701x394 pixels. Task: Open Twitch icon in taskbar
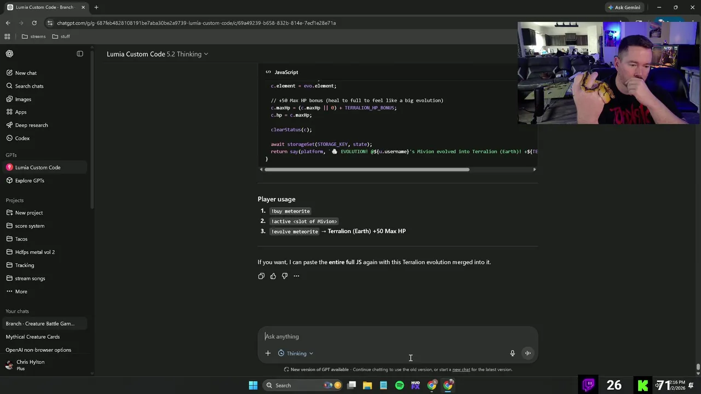pos(589,385)
